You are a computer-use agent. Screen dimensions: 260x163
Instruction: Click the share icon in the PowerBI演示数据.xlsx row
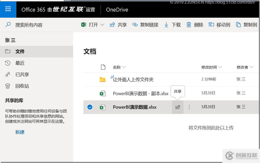tap(178, 107)
